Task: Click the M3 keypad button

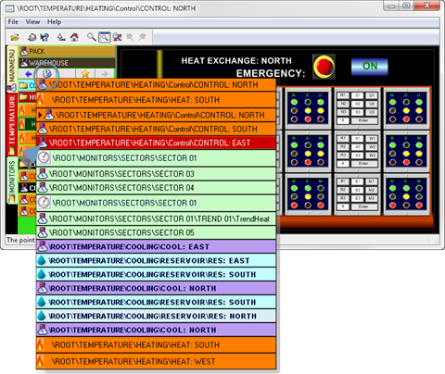Action: pyautogui.click(x=372, y=198)
